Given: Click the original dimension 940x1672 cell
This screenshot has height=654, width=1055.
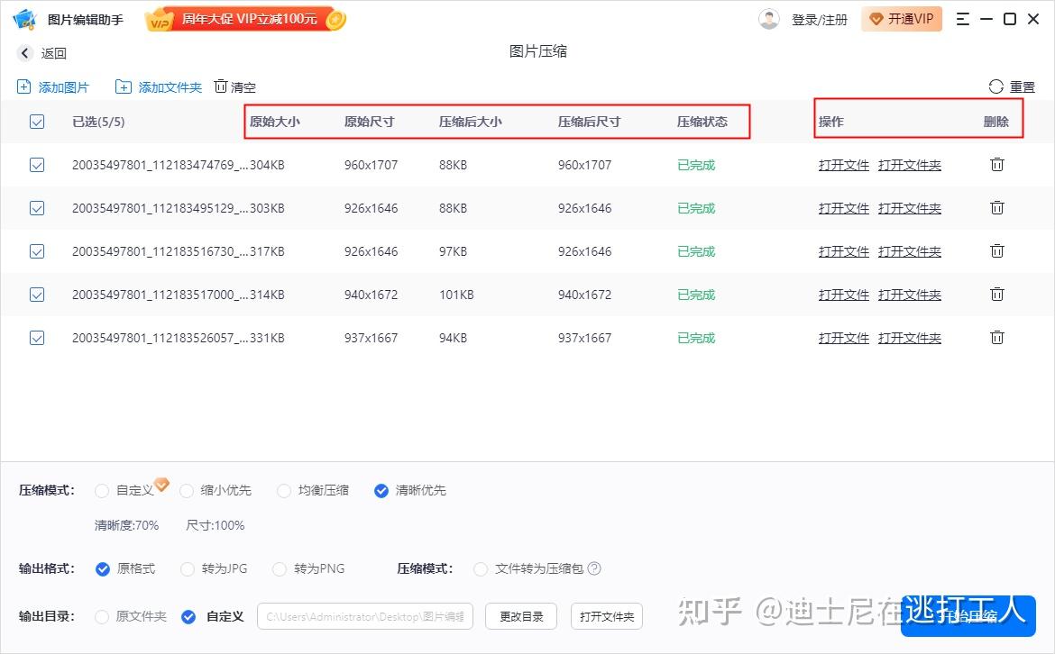Looking at the screenshot, I should click(371, 295).
